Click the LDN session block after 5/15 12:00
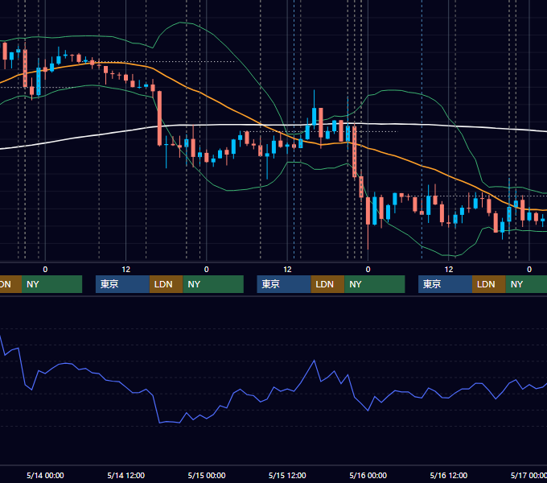 click(x=327, y=284)
